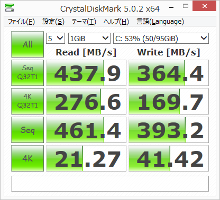220x200 pixels.
Task: Run all benchmarks with the All button
Action: 27,44
